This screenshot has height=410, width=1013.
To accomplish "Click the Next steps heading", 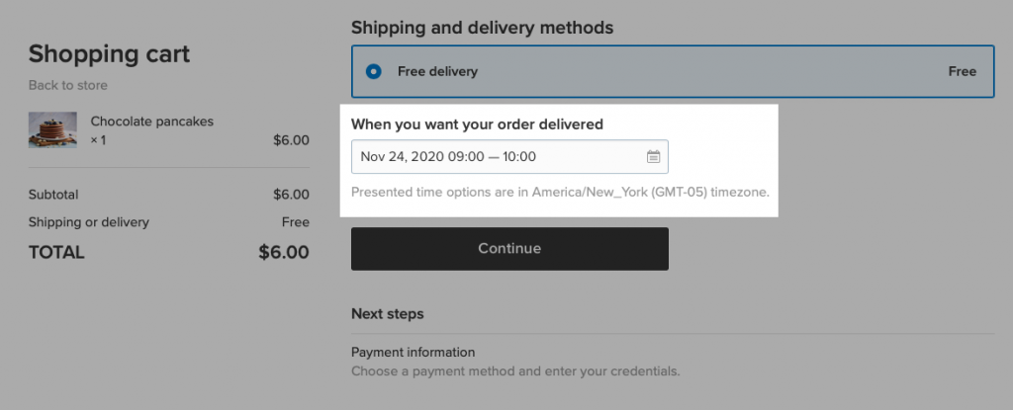I will point(388,314).
